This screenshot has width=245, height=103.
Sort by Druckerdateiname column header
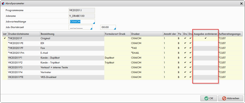point(24,34)
